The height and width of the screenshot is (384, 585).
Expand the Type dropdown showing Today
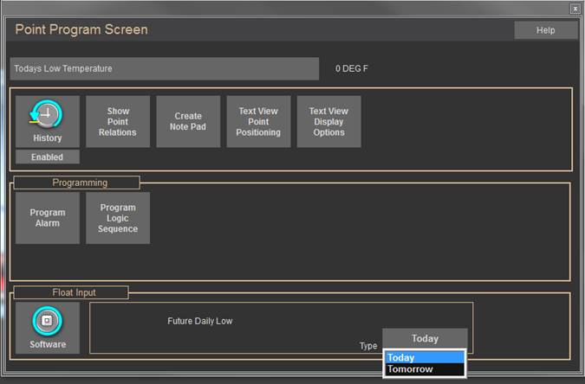pyautogui.click(x=425, y=338)
